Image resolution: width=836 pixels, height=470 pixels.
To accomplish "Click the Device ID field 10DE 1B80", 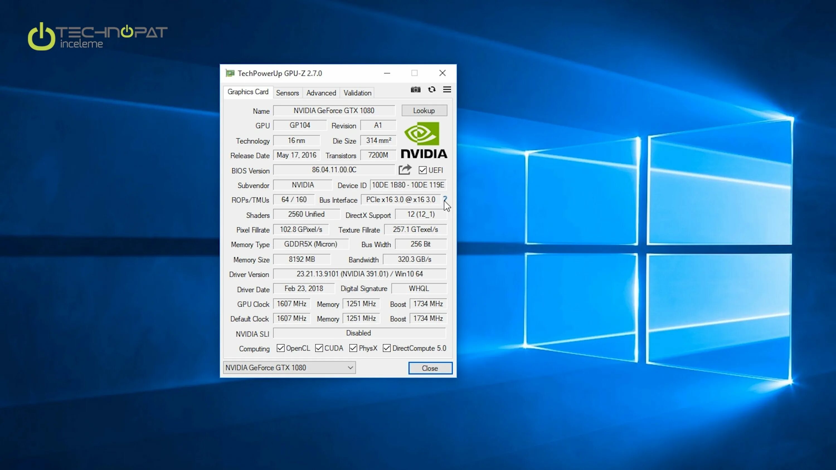I will 408,185.
